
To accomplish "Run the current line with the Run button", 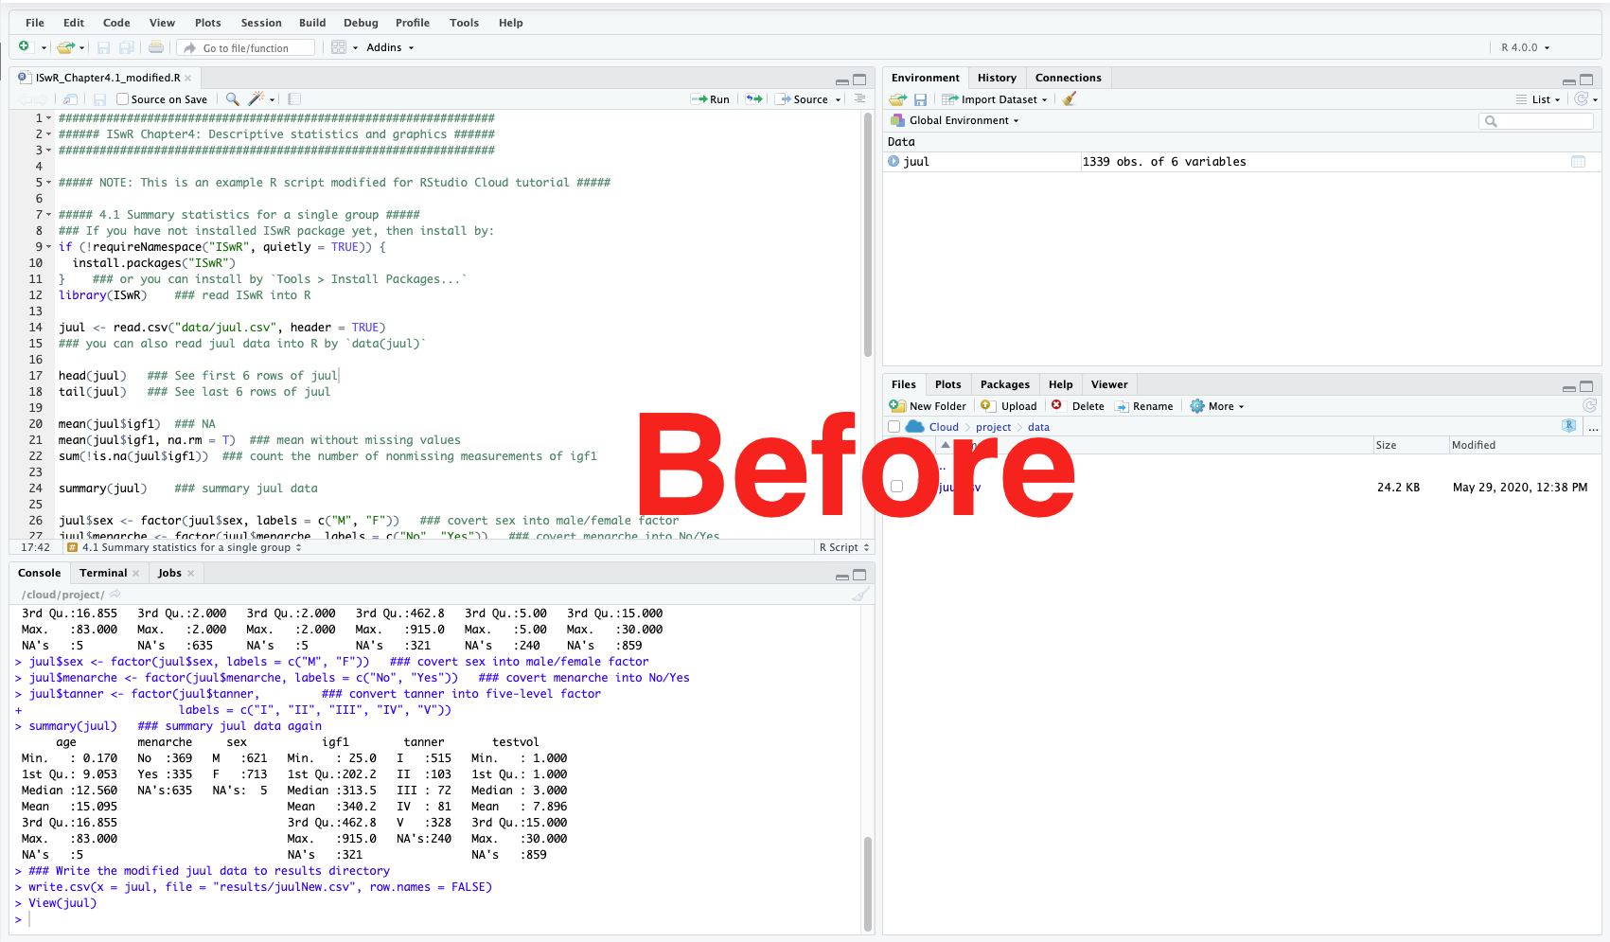I will coord(710,98).
